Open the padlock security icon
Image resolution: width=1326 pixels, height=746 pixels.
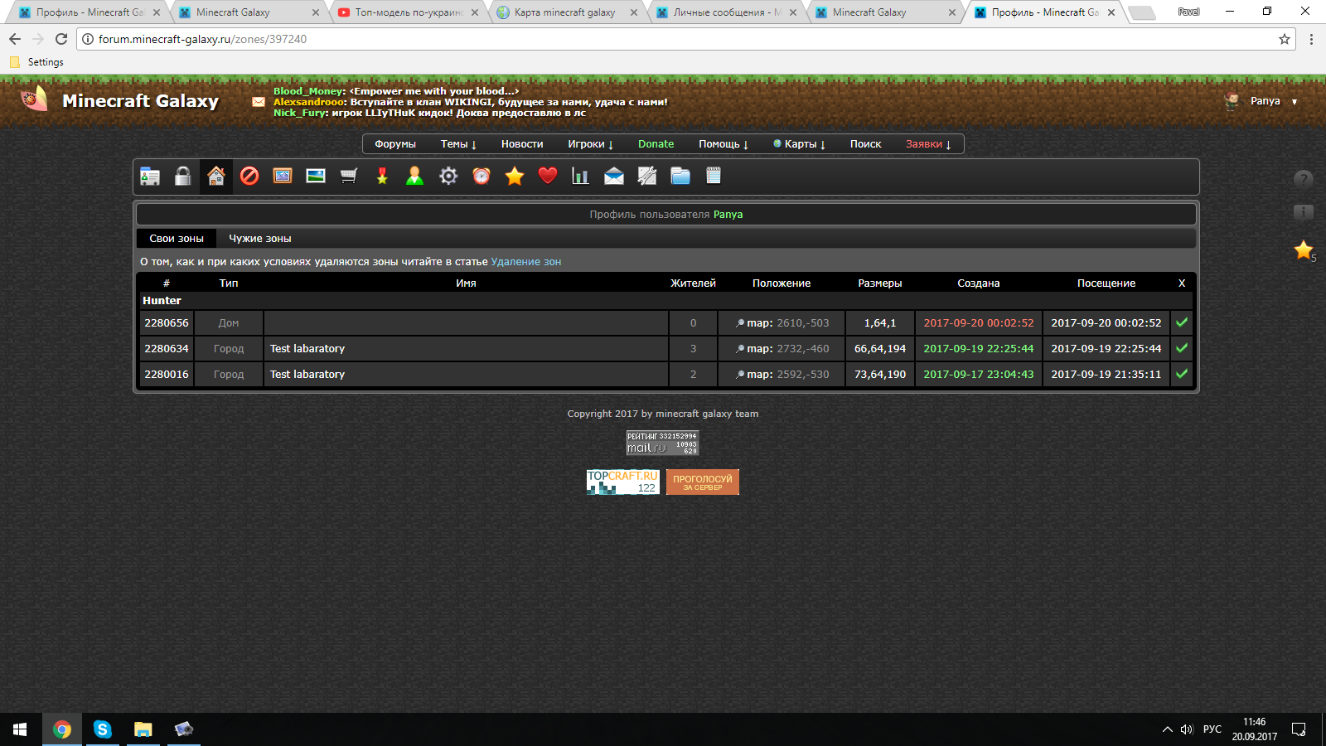tap(182, 176)
